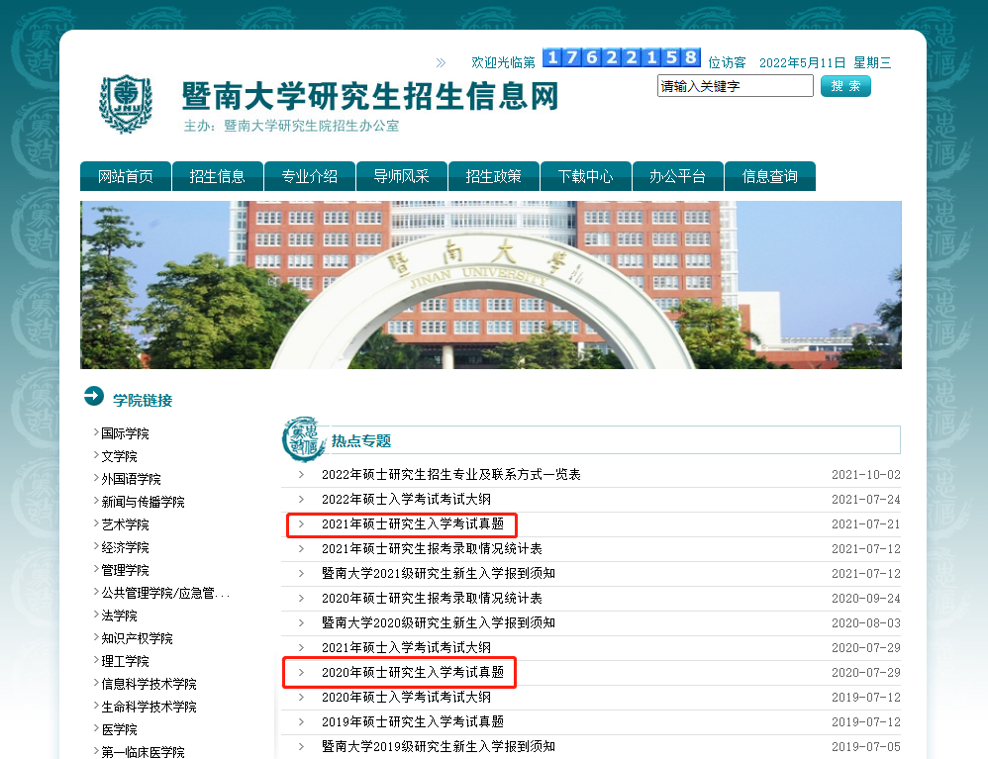Open the 招生政策 navigation tab
Image resolution: width=988 pixels, height=759 pixels.
pyautogui.click(x=493, y=176)
